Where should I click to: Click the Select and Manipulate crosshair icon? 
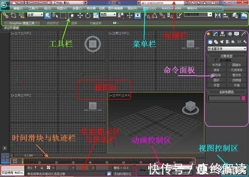coord(130,15)
